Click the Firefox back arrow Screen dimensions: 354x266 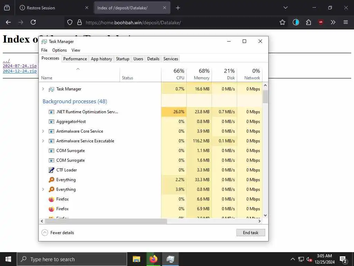[x=8, y=22]
